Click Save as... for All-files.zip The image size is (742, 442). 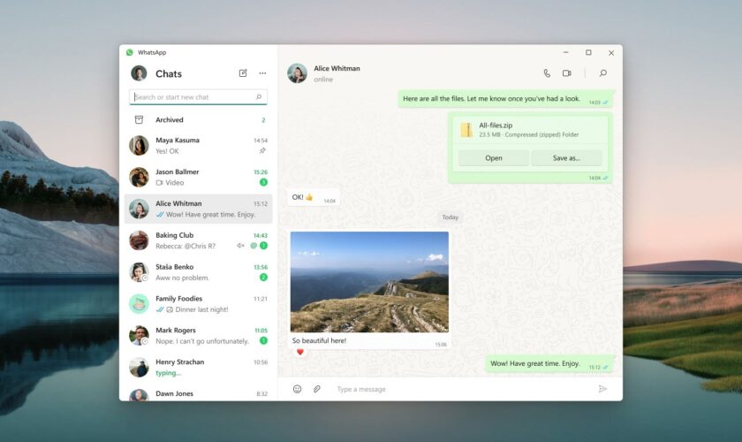point(566,158)
